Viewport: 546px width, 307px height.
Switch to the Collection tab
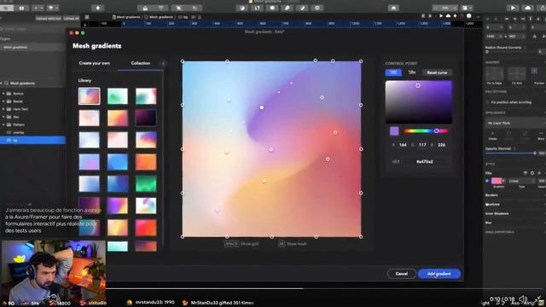140,63
